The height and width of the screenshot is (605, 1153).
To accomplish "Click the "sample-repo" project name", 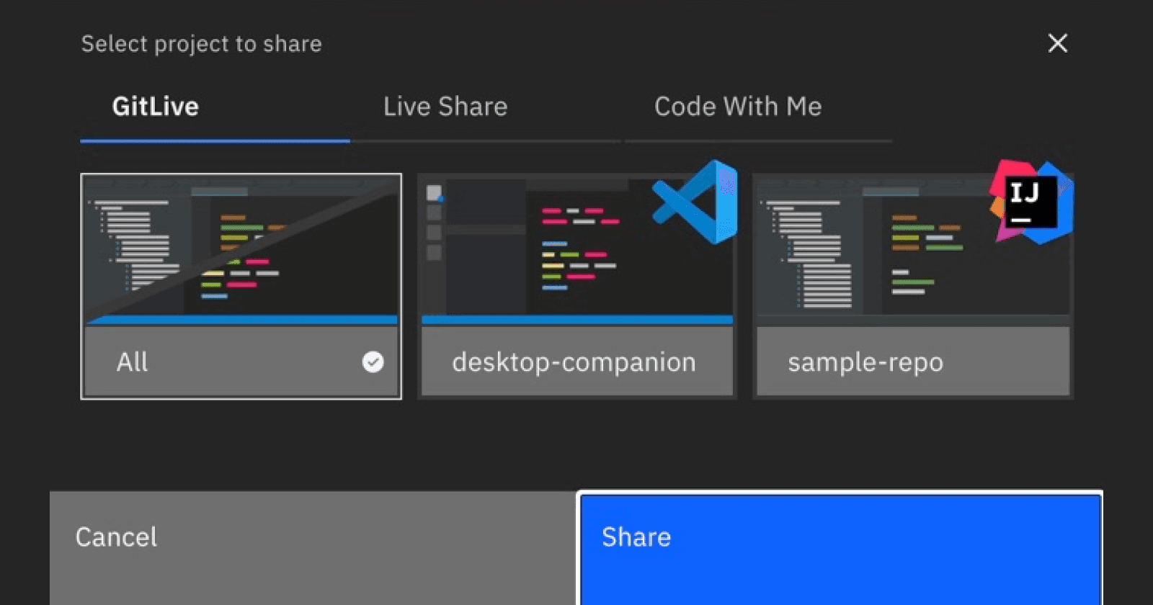I will (x=865, y=362).
